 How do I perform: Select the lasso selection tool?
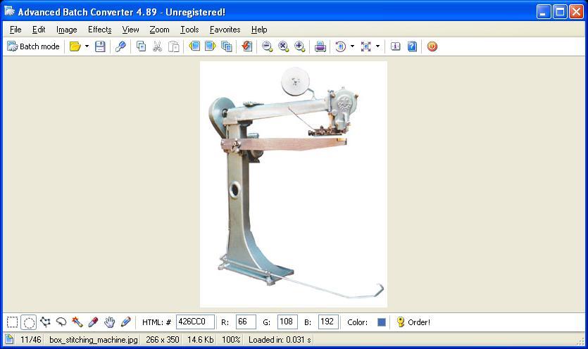click(61, 322)
